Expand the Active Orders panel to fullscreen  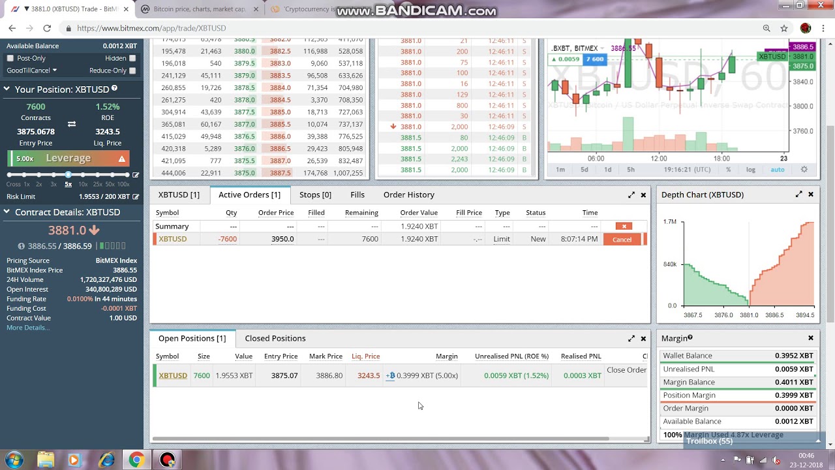point(631,195)
